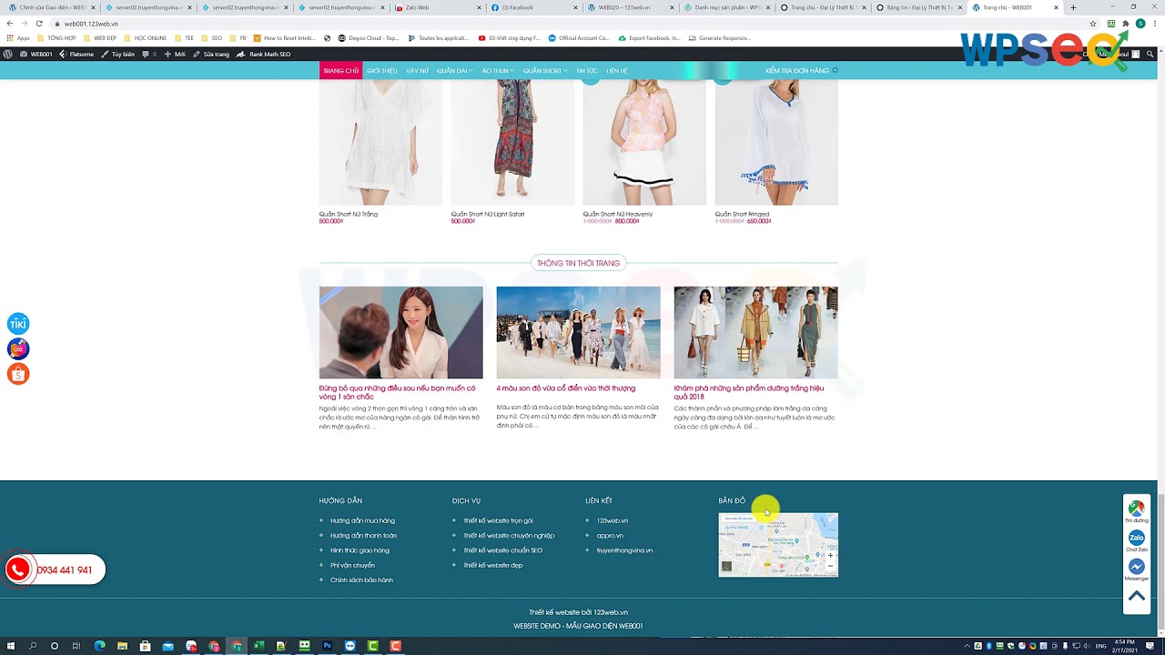Open the browser extensions puzzle icon

tap(1126, 24)
